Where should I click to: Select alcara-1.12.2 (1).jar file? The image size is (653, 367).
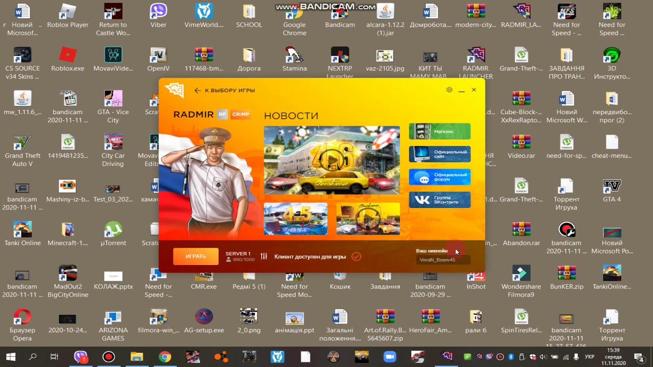tap(385, 20)
